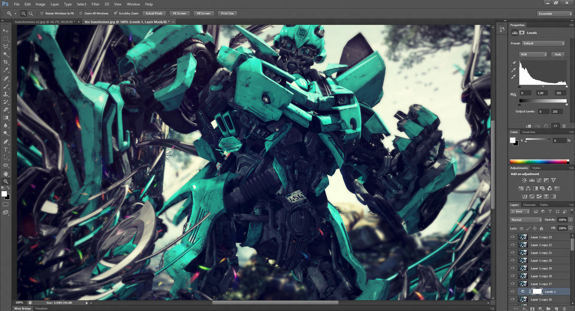Open the Essentials workspace dropdown

click(554, 14)
